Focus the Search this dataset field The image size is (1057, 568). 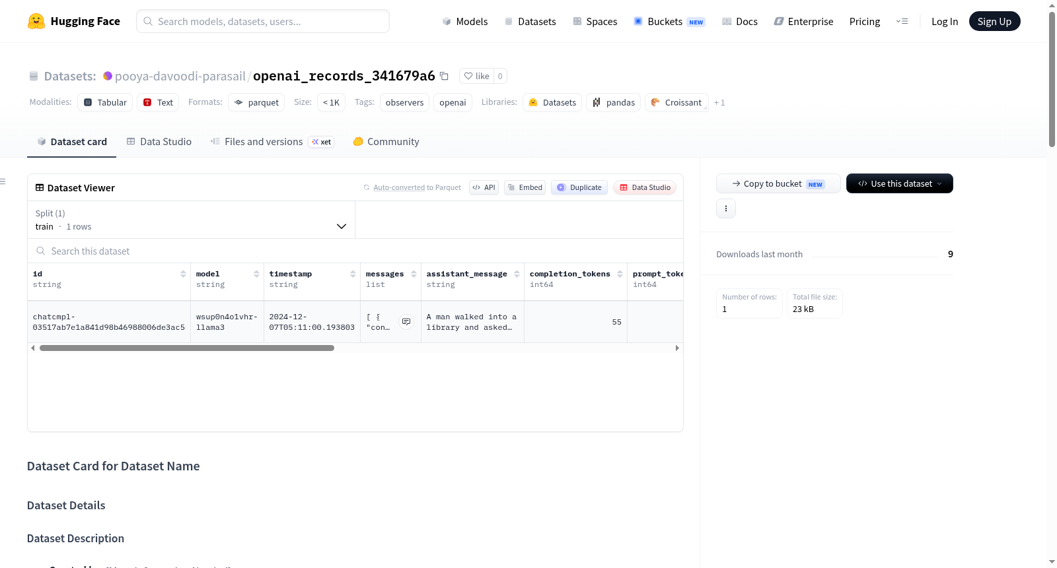(x=355, y=251)
